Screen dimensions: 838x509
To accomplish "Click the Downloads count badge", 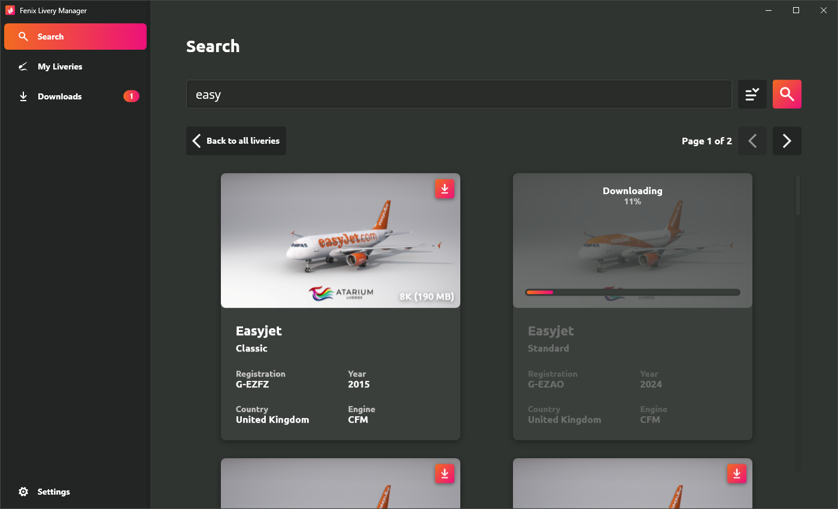I will pyautogui.click(x=131, y=96).
